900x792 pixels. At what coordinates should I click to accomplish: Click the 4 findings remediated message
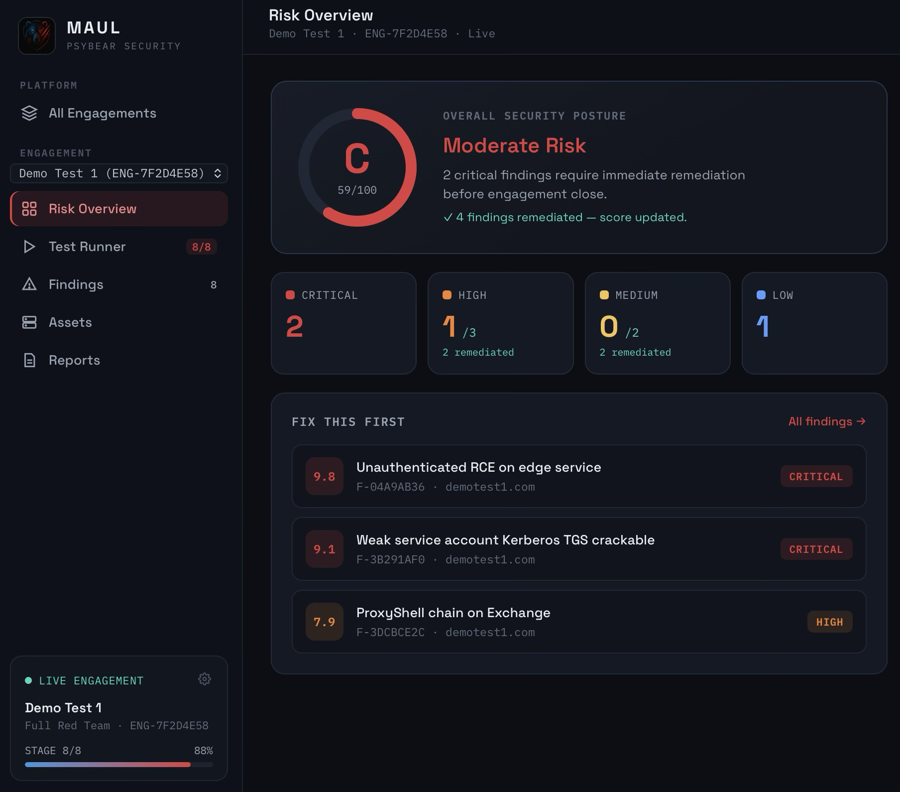pyautogui.click(x=565, y=217)
